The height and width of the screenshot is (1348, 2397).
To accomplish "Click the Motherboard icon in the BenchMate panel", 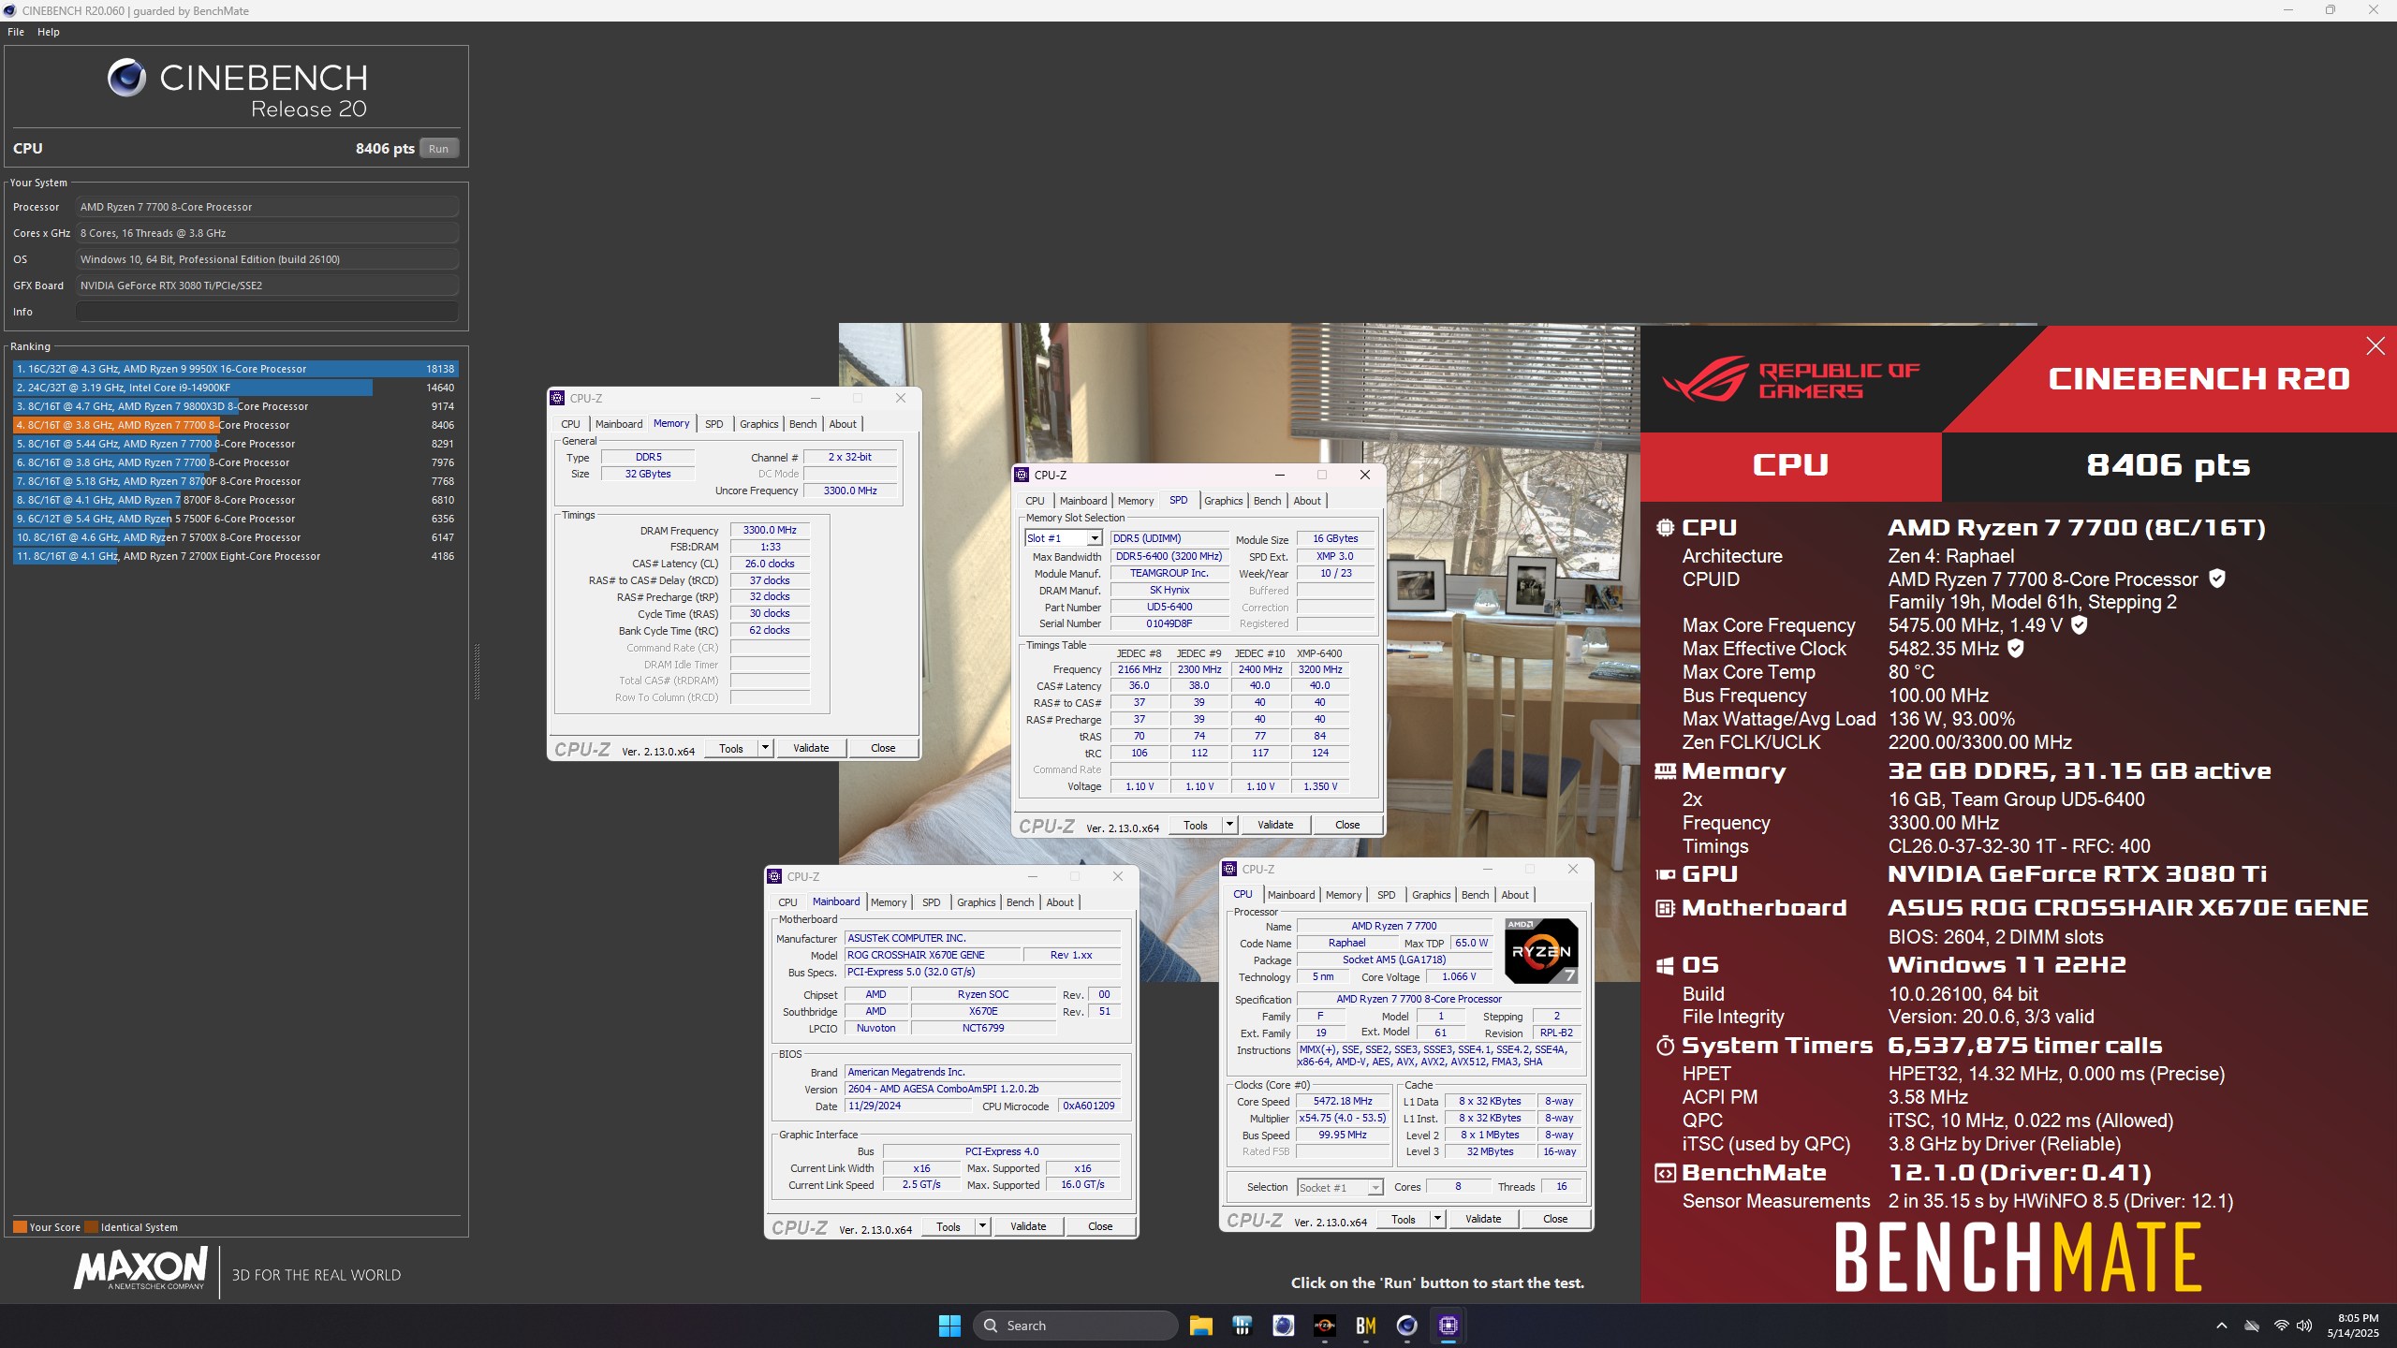I will point(1665,908).
